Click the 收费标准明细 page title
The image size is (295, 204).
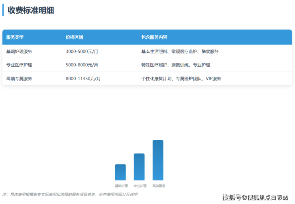(31, 10)
